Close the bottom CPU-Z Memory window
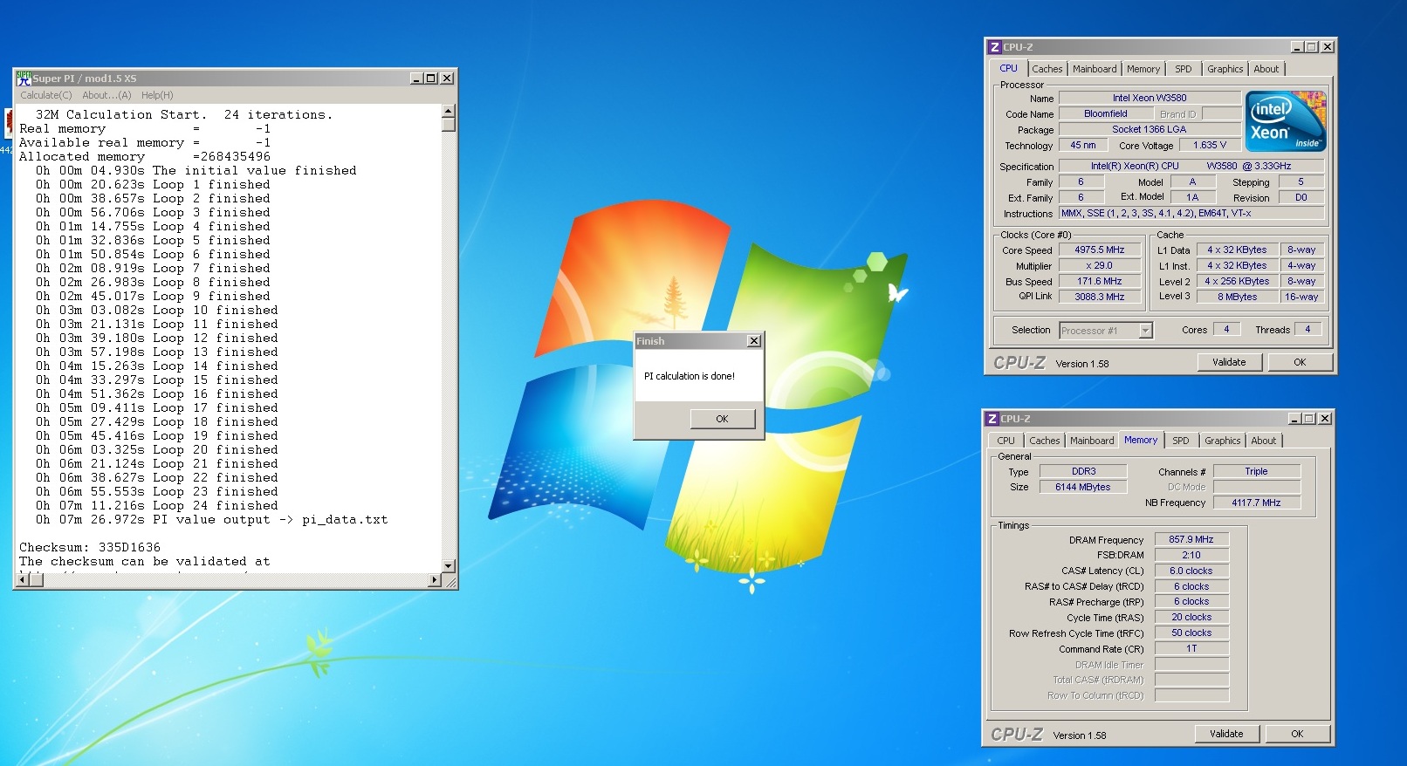This screenshot has width=1407, height=766. click(x=1325, y=419)
